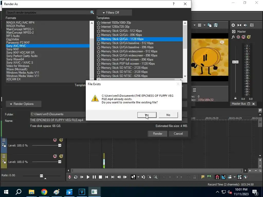The width and height of the screenshot is (263, 197).
Task: Select the Selection Edit tool
Action: tap(149, 177)
